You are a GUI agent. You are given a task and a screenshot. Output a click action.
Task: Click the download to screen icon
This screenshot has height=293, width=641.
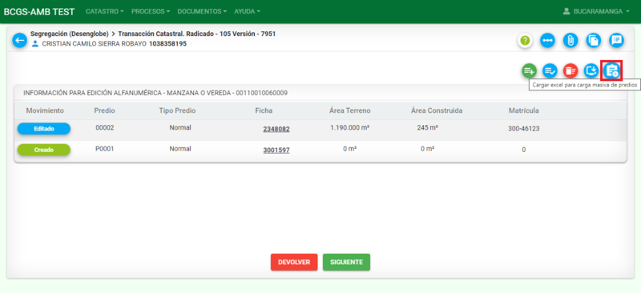(591, 70)
